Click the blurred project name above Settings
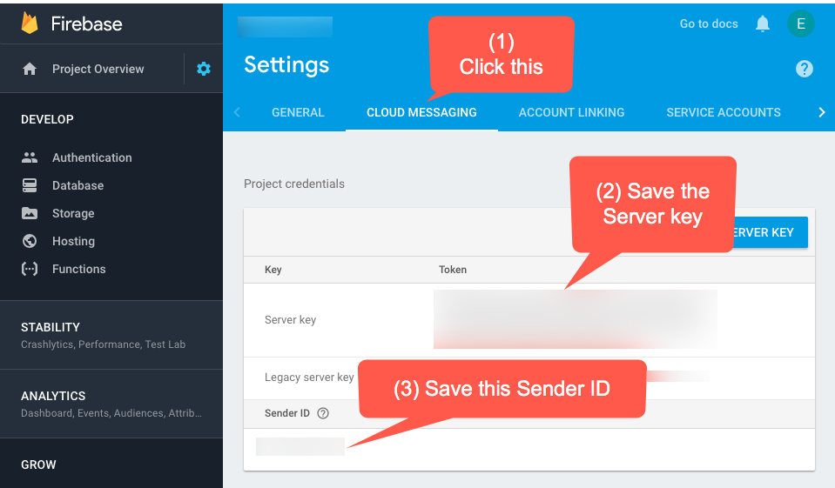Screen dimensions: 835x488 coord(285,27)
